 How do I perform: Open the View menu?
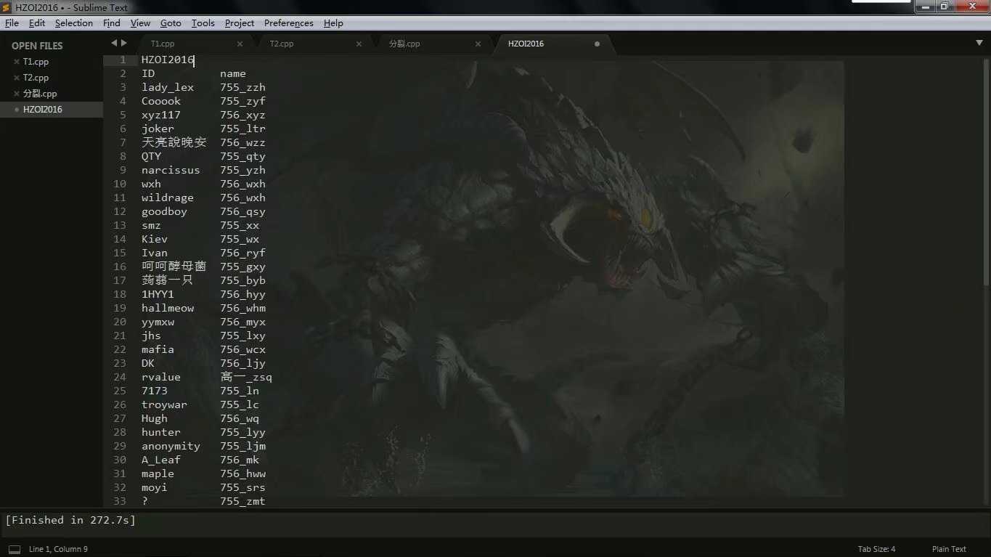coord(140,23)
